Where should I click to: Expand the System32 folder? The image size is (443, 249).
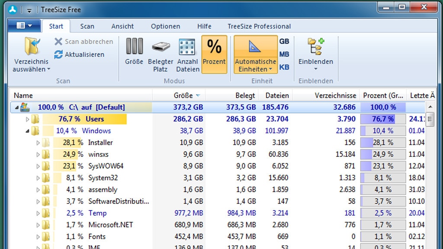click(38, 178)
